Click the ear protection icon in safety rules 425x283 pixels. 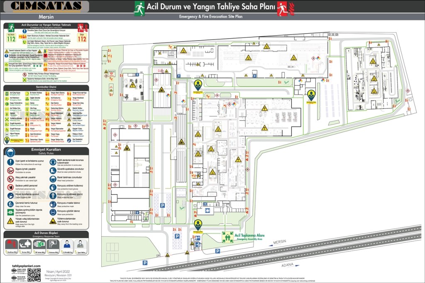pos(53,162)
